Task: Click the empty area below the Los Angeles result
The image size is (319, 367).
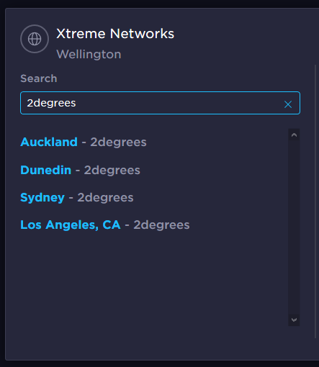Action: click(x=153, y=278)
